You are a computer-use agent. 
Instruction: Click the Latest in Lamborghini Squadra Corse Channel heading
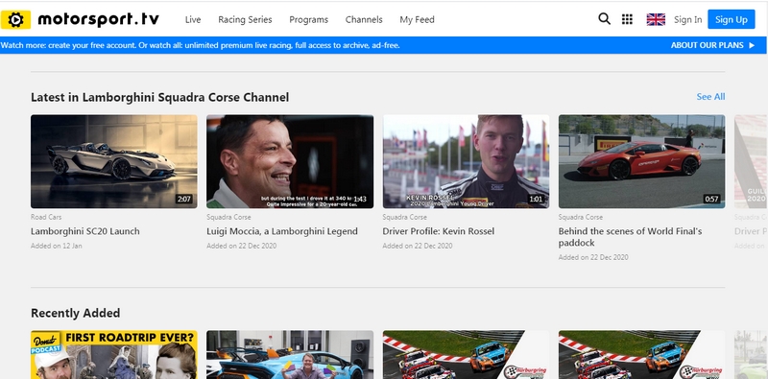159,97
